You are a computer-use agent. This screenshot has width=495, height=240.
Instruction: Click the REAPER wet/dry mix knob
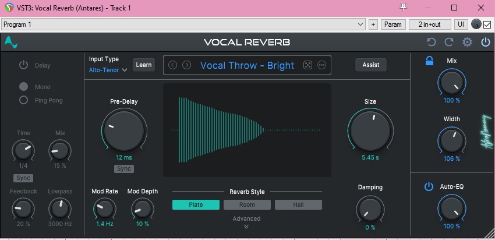476,24
